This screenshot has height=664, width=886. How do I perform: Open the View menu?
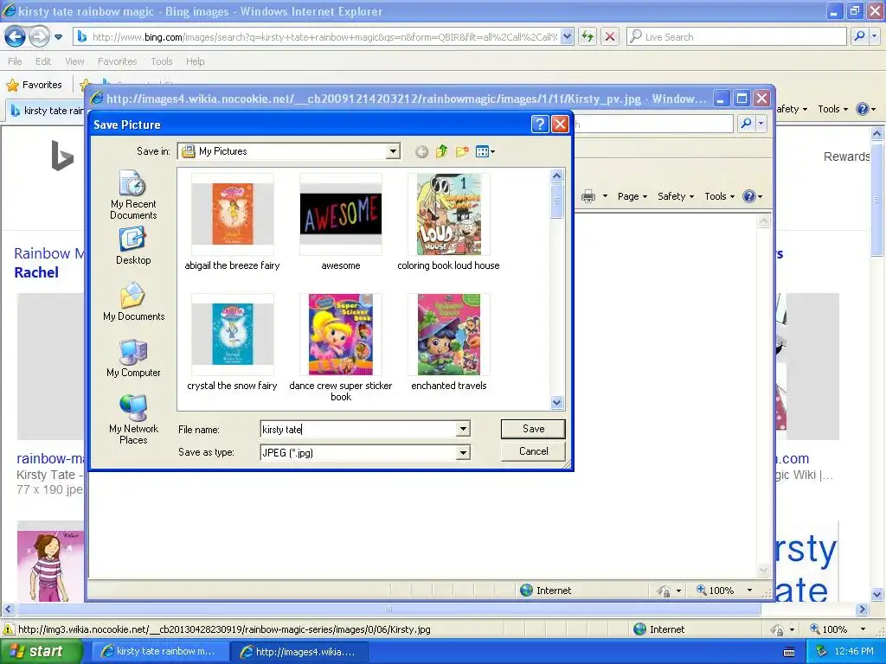pyautogui.click(x=74, y=61)
